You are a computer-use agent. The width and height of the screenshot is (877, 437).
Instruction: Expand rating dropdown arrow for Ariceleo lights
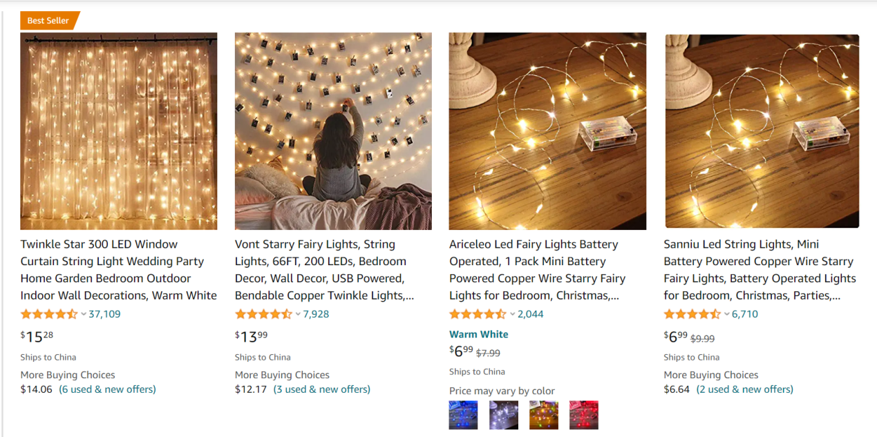click(x=513, y=314)
